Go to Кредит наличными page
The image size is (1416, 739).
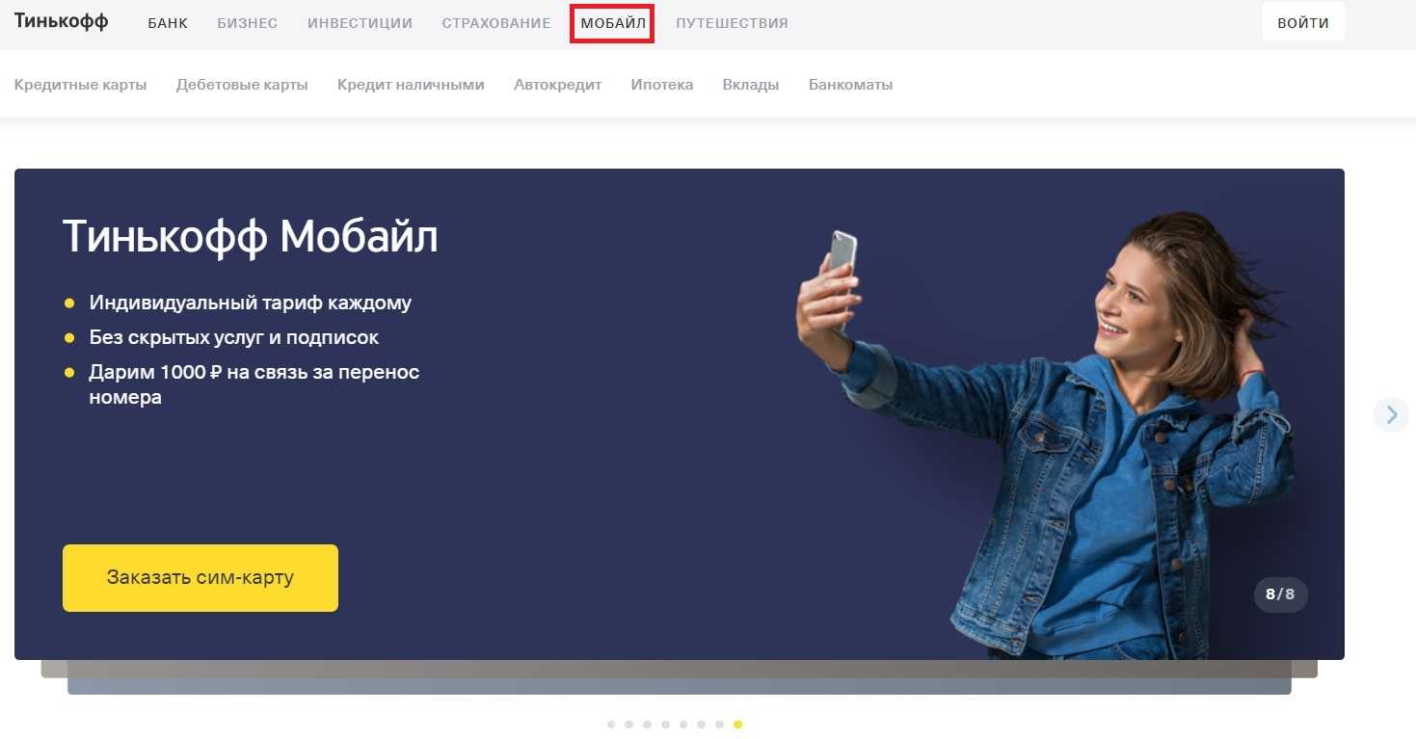tap(411, 85)
